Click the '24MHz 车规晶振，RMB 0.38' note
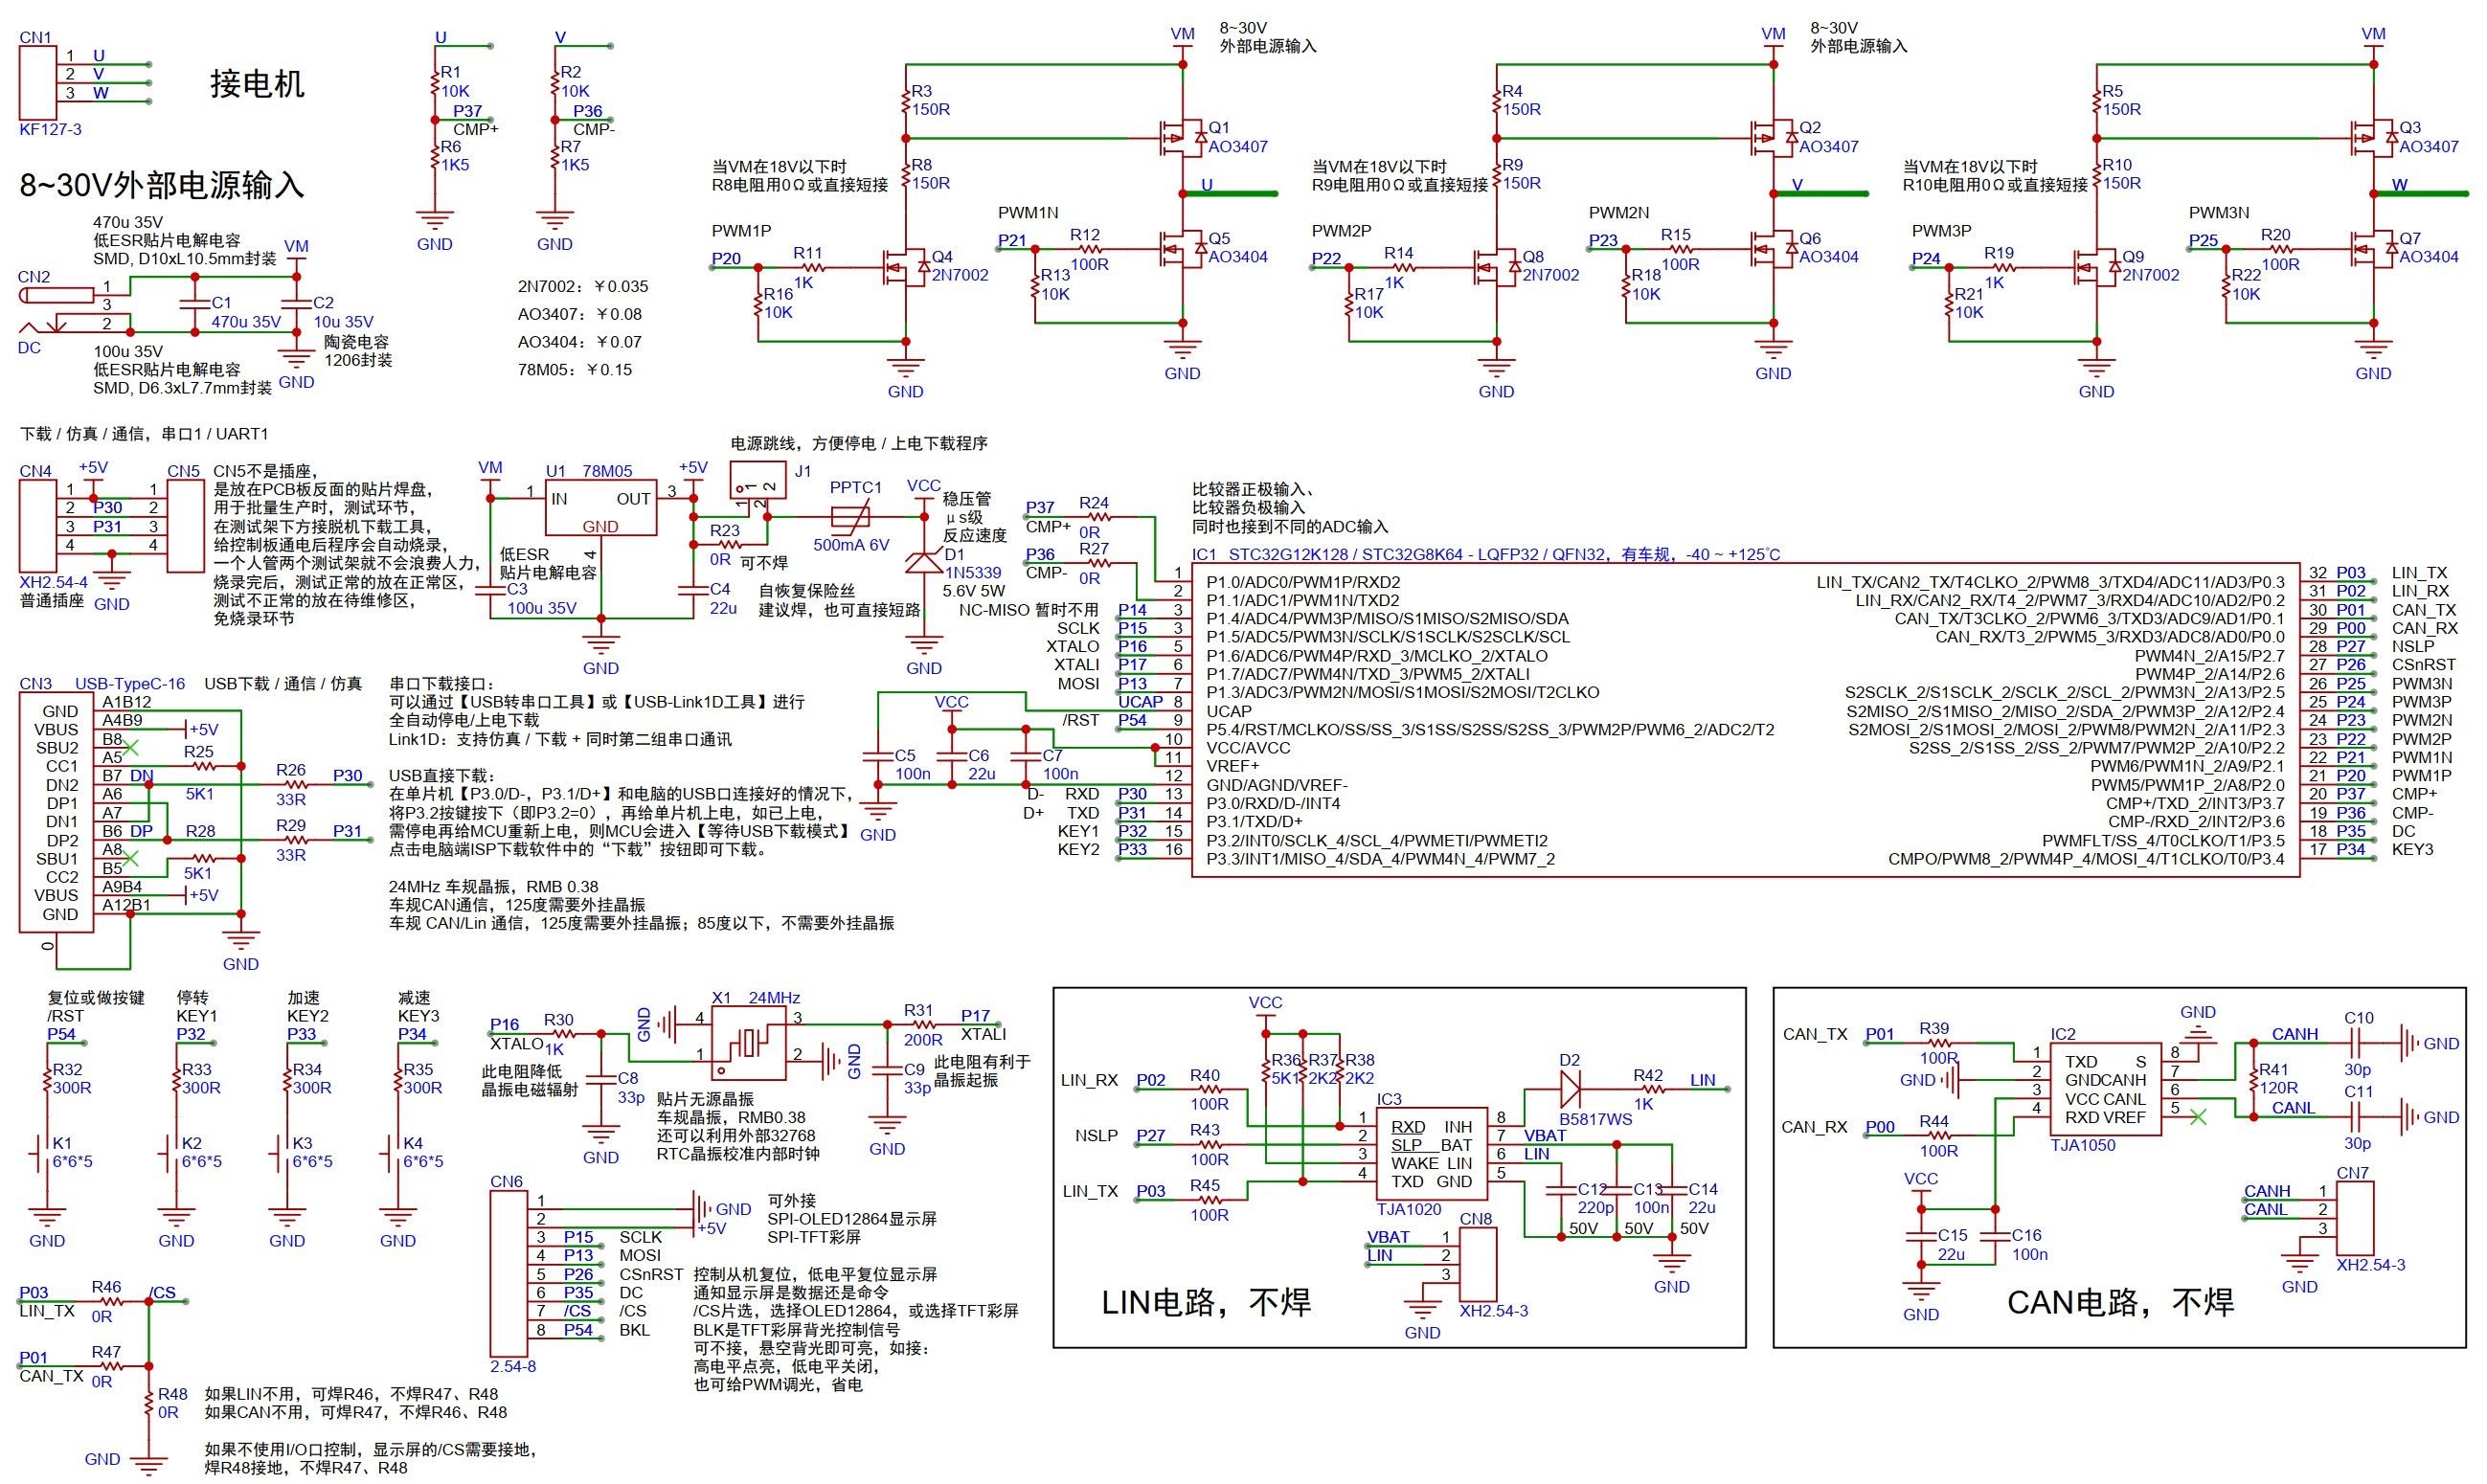 493,887
